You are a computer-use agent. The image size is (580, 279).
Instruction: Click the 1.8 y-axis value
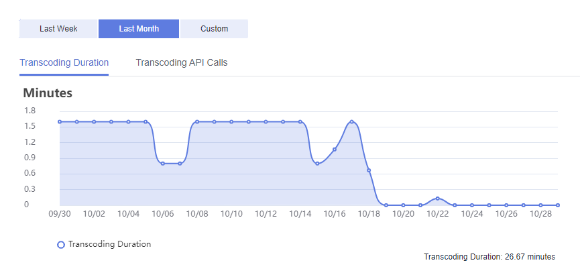[x=30, y=110]
